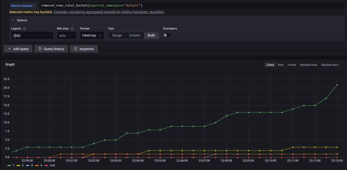Click the Legend info icon
347x170 pixels.
click(24, 29)
